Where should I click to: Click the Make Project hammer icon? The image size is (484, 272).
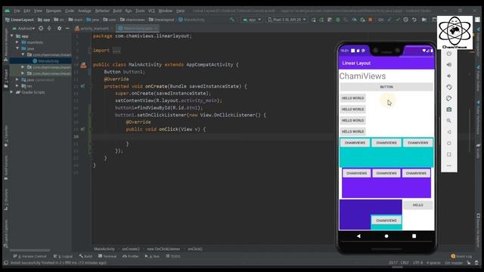pos(232,20)
